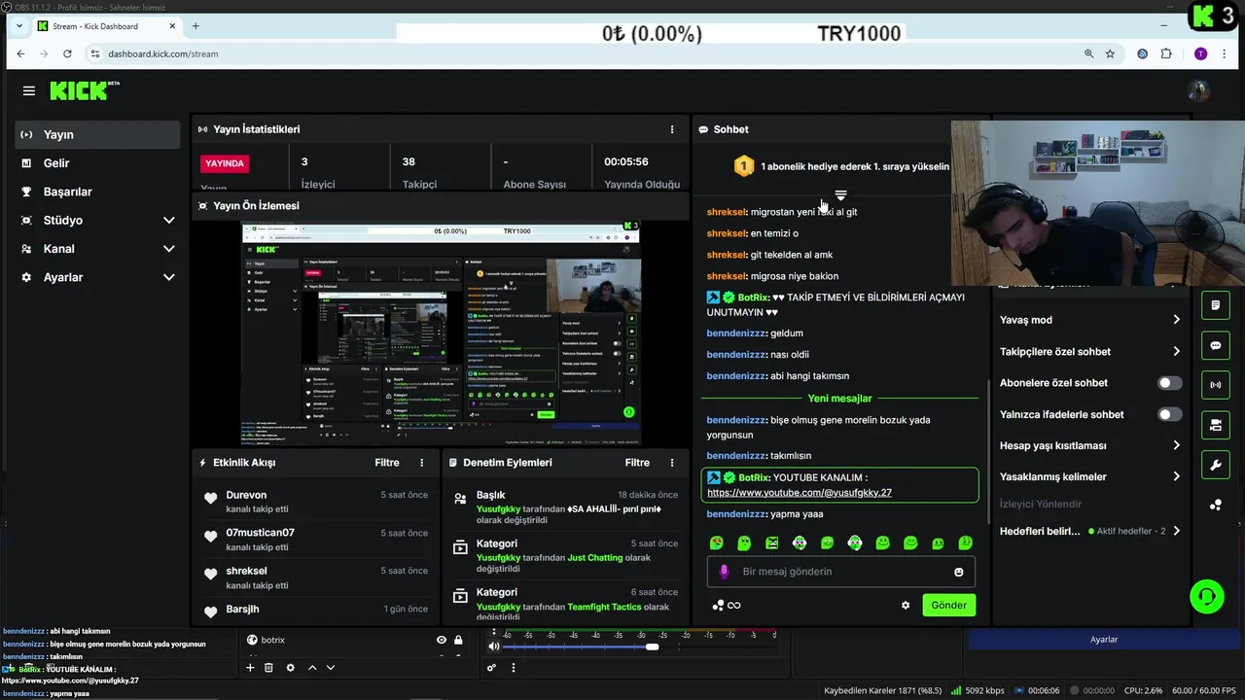Open chat bubble quick action icon
Viewport: 1245px width, 700px height.
coord(1216,345)
